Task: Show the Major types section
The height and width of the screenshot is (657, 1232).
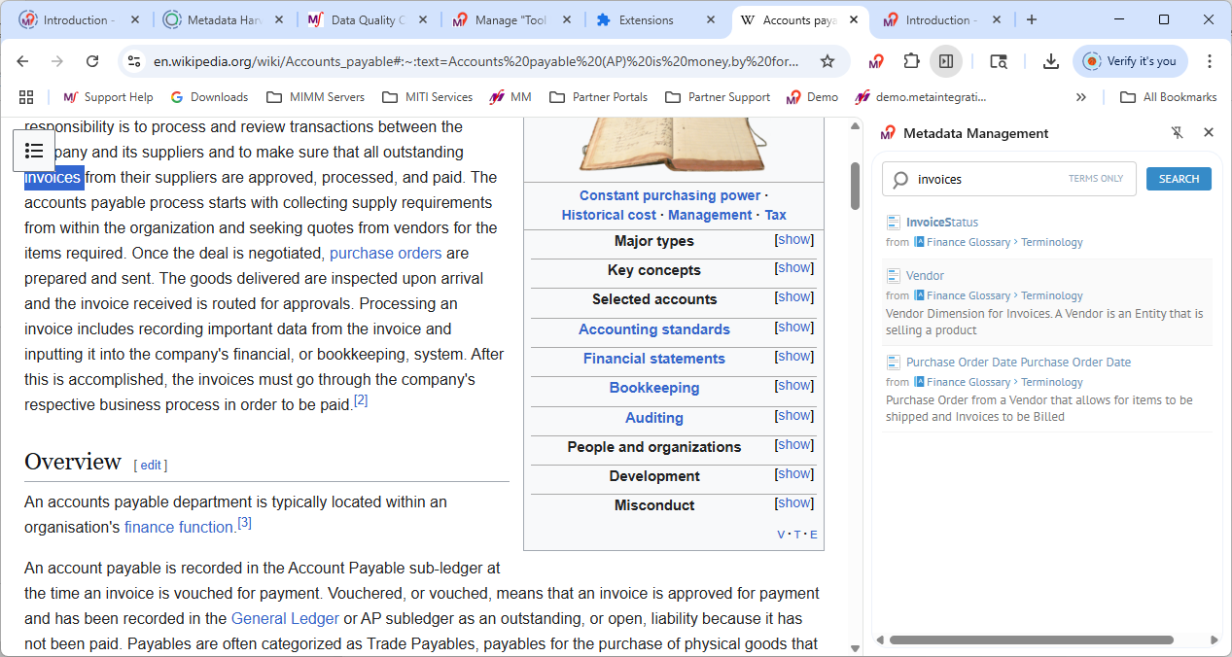Action: click(x=793, y=240)
